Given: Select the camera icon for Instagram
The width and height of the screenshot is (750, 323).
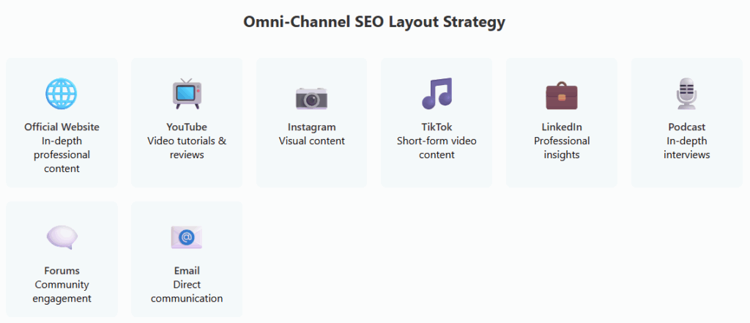Looking at the screenshot, I should click(311, 96).
